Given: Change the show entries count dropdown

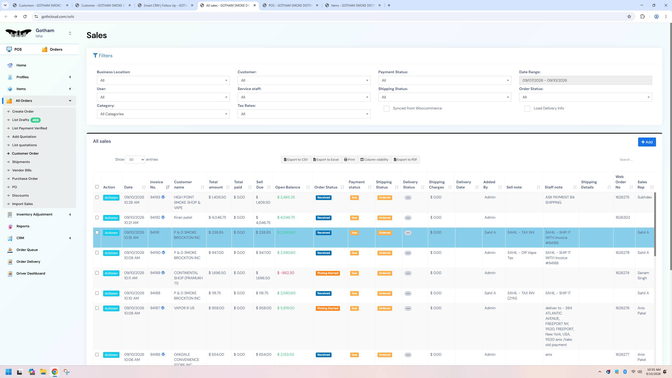Looking at the screenshot, I should tap(135, 160).
